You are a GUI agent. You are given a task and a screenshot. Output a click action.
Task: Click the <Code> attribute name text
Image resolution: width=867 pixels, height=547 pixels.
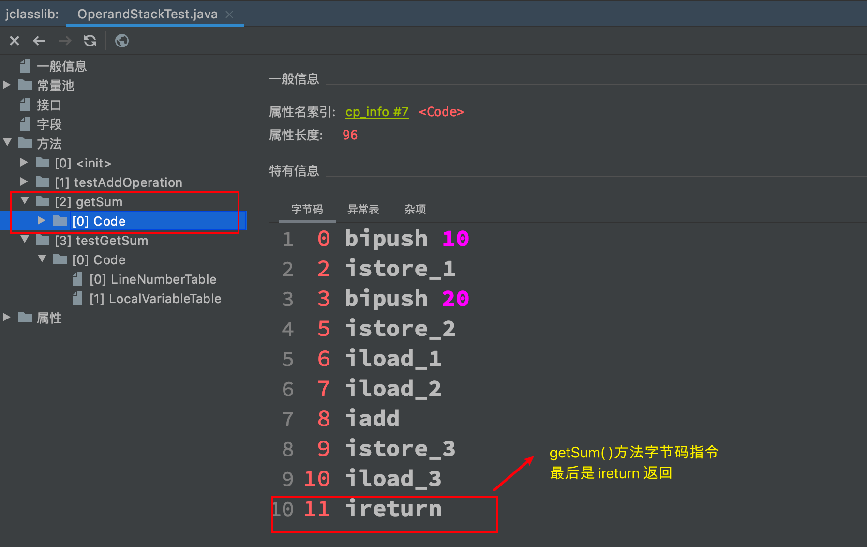441,112
